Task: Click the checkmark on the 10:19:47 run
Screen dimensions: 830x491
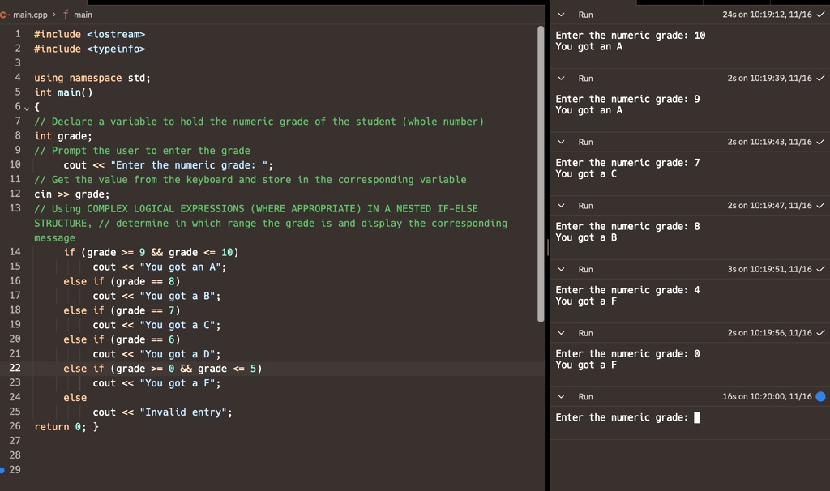Action: (x=820, y=206)
